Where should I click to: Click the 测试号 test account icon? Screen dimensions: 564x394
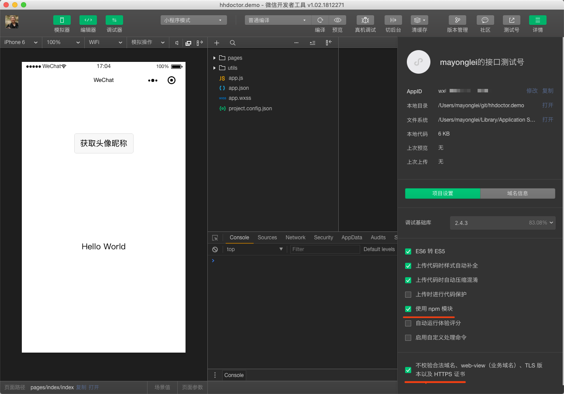(512, 20)
